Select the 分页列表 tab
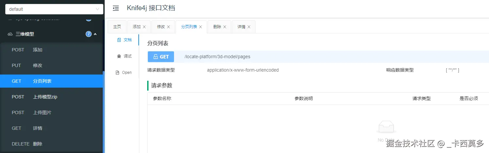489x153 pixels. coord(189,27)
